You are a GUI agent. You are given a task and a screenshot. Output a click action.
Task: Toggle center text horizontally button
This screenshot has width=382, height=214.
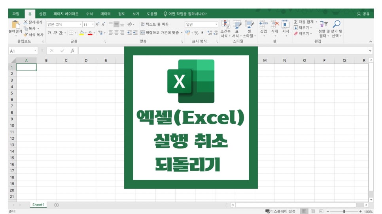coord(116,33)
